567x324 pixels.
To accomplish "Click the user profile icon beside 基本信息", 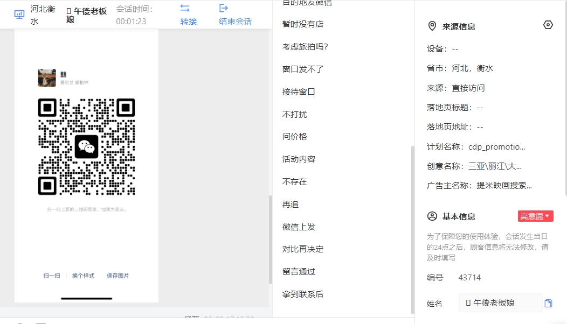I will pos(432,216).
